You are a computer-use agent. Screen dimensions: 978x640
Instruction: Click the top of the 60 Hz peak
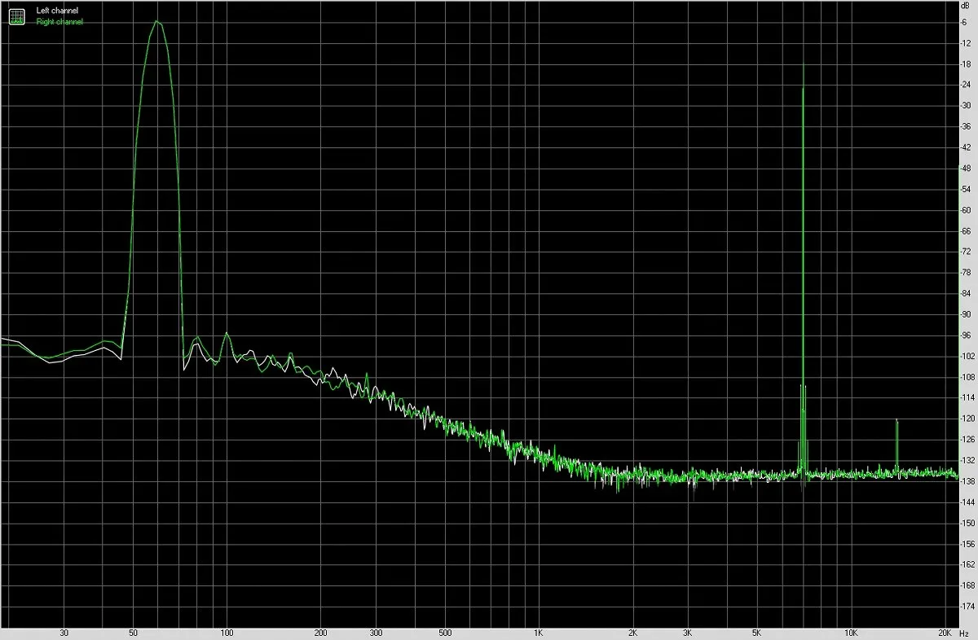click(156, 21)
